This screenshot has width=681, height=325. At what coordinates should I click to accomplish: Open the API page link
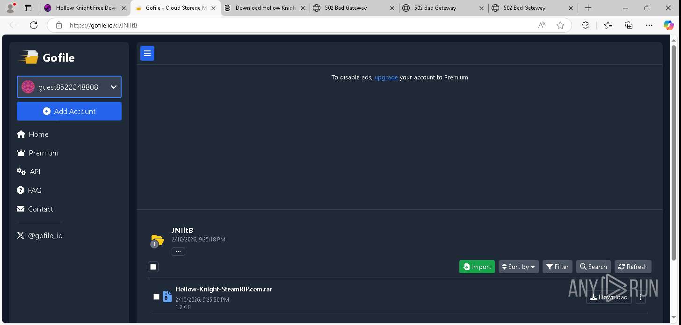[x=29, y=171]
